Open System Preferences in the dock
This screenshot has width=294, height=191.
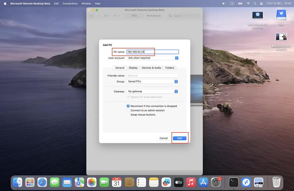216,182
